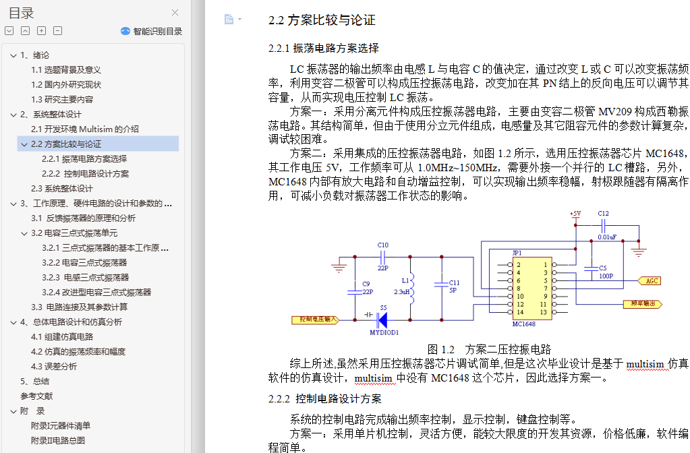690x453 pixels.
Task: Go to 附录II电路总图
Action: [58, 441]
